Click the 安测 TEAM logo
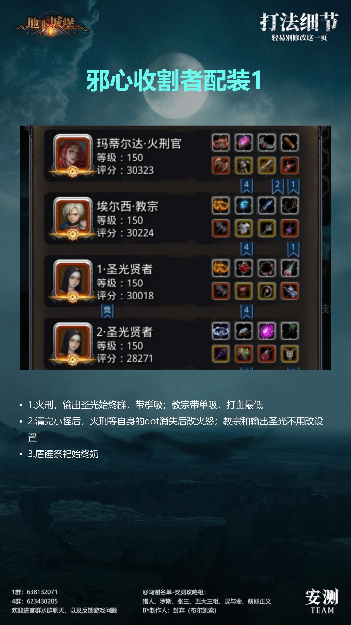The height and width of the screenshot is (625, 351). tap(322, 601)
